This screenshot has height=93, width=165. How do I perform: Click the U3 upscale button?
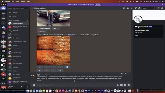[53, 67]
